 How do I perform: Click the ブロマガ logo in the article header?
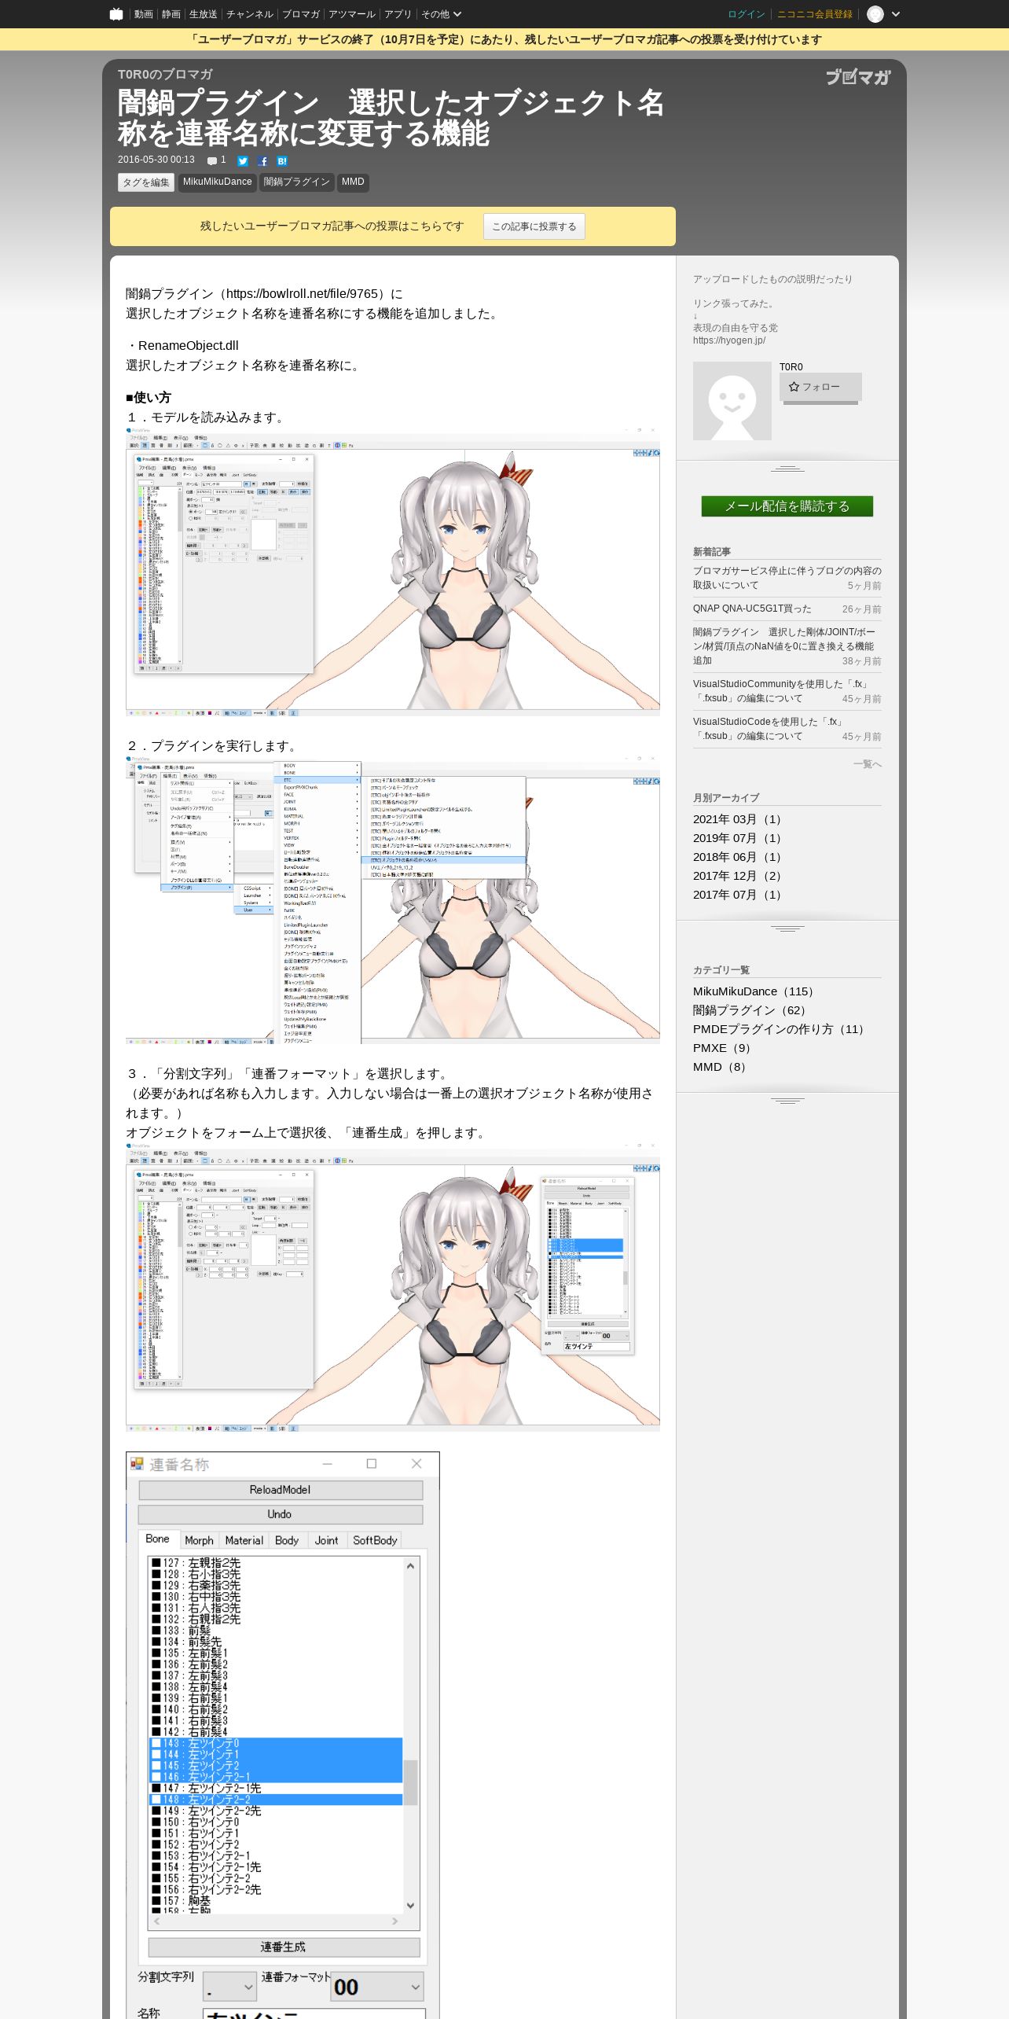click(858, 77)
